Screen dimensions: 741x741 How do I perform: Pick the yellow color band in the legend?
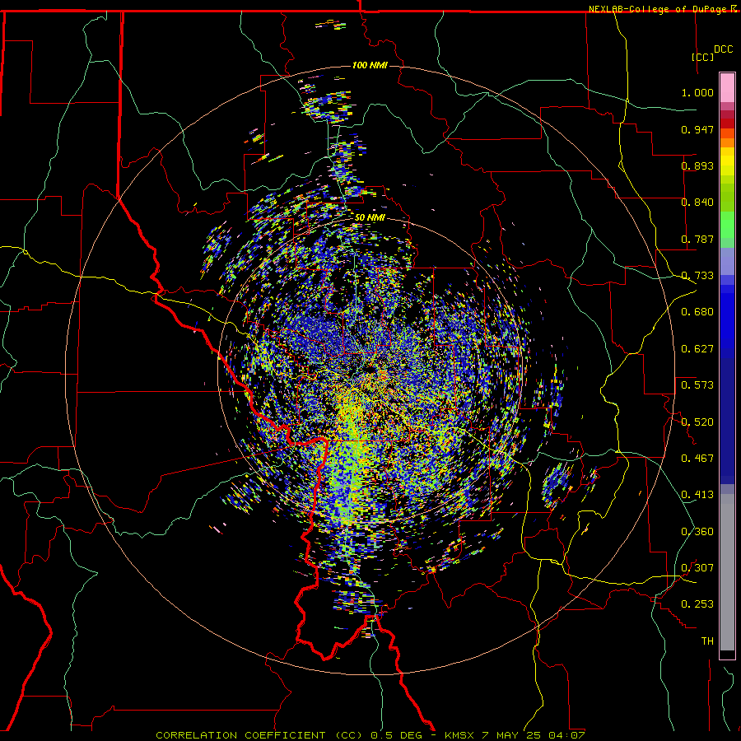click(727, 161)
